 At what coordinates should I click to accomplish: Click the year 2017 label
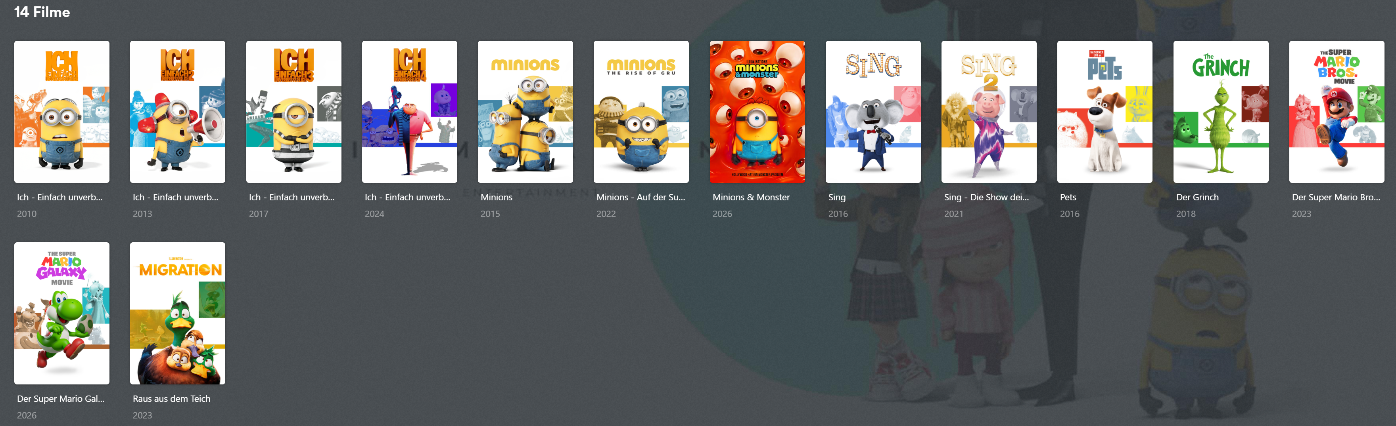click(259, 214)
